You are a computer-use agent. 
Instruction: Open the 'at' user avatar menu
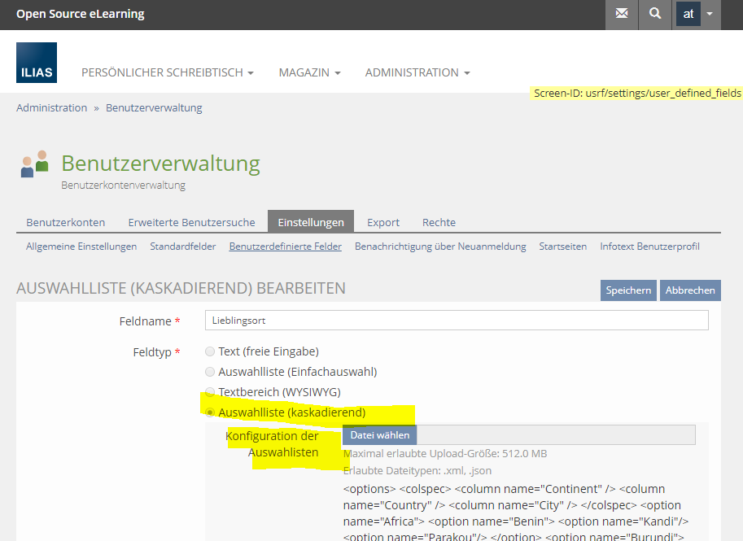pyautogui.click(x=697, y=15)
